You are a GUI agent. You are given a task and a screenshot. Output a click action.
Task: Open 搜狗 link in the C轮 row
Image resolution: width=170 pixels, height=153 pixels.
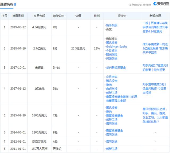click(x=109, y=112)
